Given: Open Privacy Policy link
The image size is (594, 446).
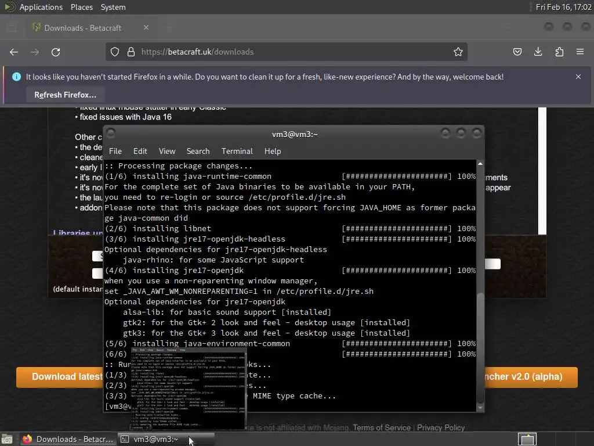Looking at the screenshot, I should point(441,428).
